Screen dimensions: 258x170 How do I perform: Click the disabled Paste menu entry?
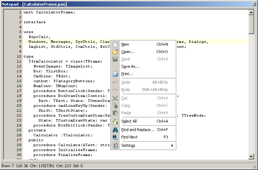[143, 113]
